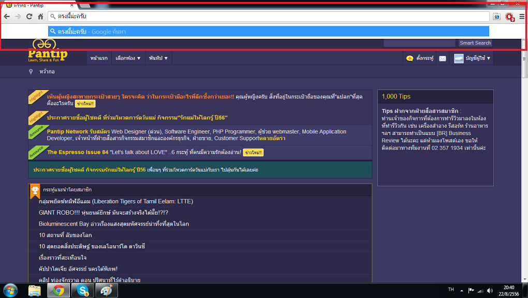Click the user account avatar thumbnail
The image size is (528, 298).
click(459, 58)
